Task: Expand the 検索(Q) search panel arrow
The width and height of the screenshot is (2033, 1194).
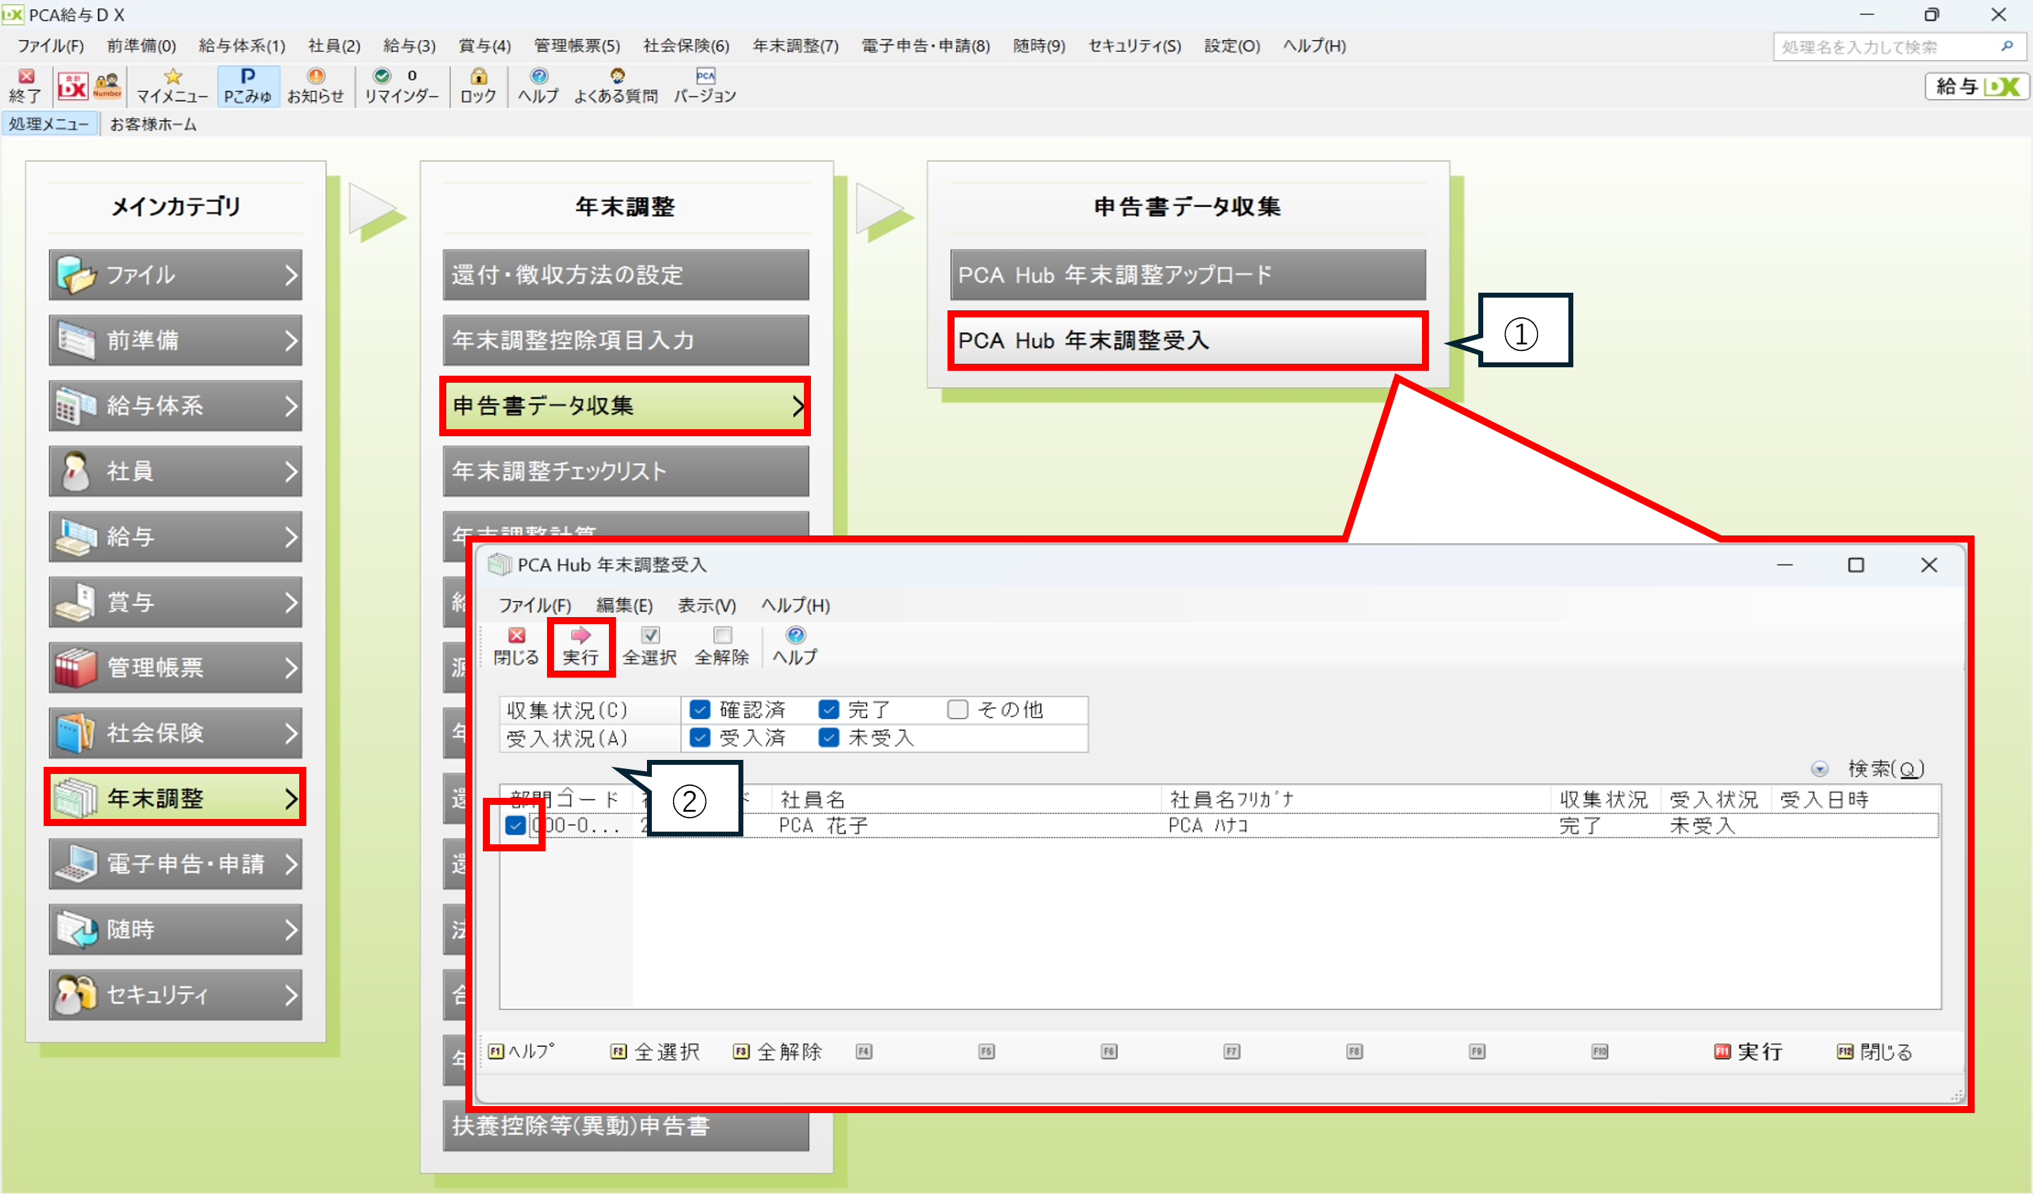Action: coord(1820,769)
